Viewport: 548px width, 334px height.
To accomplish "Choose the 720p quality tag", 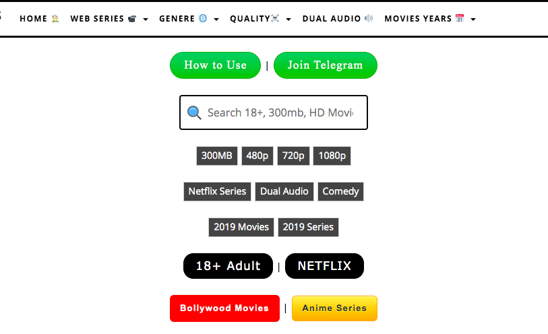I will coord(293,156).
